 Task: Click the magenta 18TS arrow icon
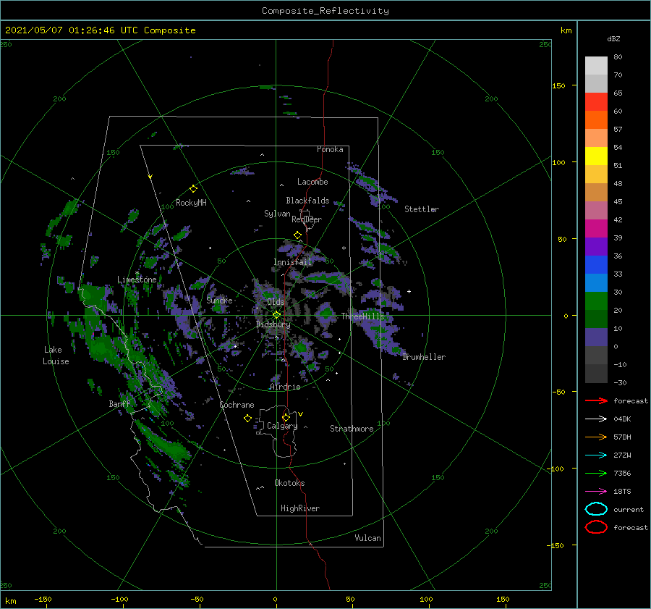point(596,492)
